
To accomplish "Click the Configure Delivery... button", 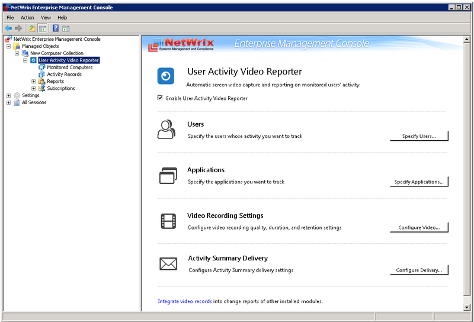I will click(419, 270).
